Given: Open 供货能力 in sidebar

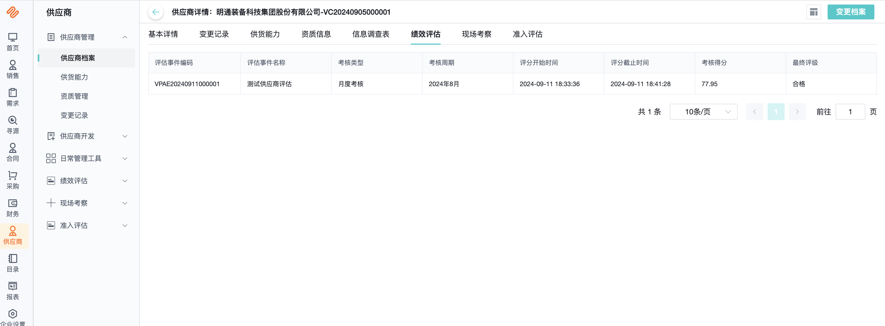Looking at the screenshot, I should coord(74,77).
